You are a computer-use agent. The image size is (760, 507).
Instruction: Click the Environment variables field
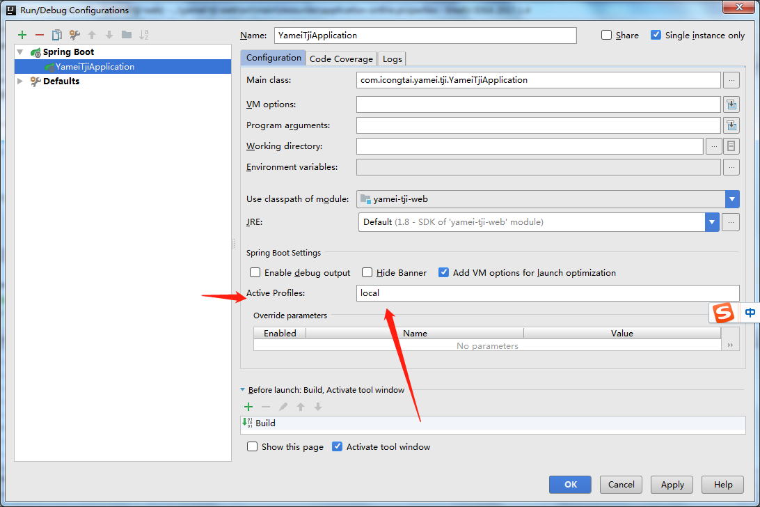539,167
